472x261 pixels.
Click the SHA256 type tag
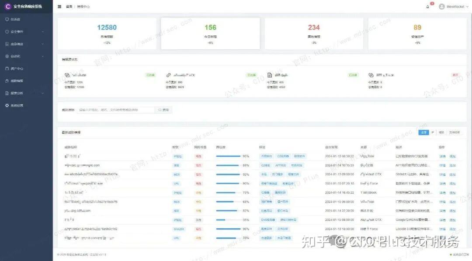pos(178,229)
